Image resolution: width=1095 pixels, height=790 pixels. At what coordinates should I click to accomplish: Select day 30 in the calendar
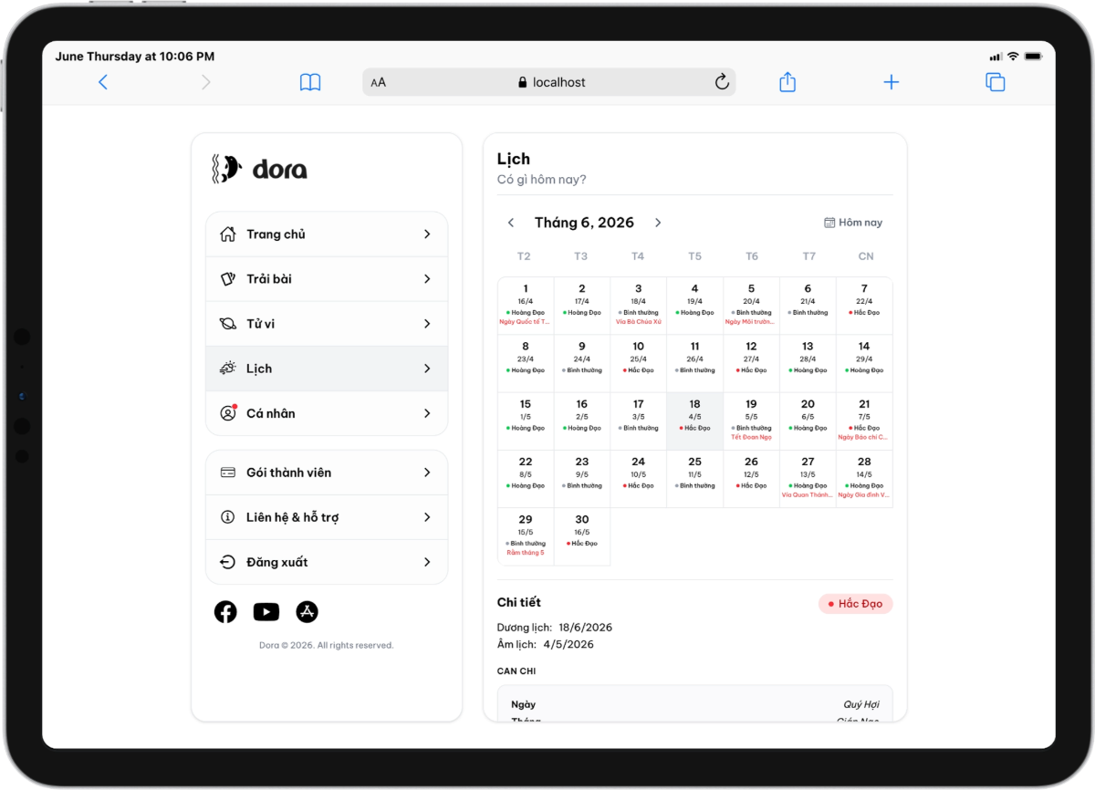[x=582, y=536]
